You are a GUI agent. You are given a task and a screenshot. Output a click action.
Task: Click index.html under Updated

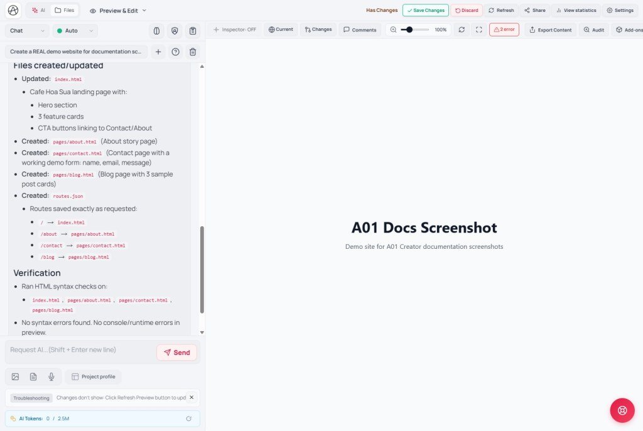point(68,79)
